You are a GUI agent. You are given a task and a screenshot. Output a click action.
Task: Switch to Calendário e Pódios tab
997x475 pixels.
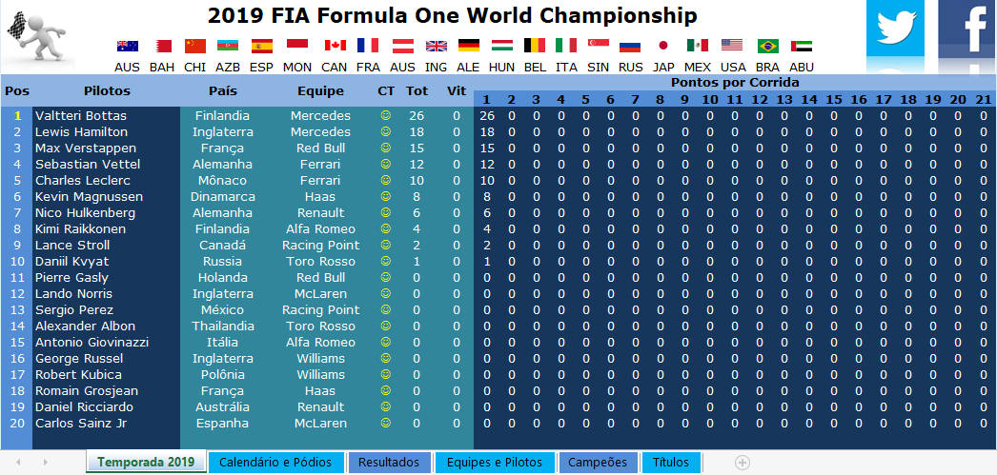(x=275, y=463)
